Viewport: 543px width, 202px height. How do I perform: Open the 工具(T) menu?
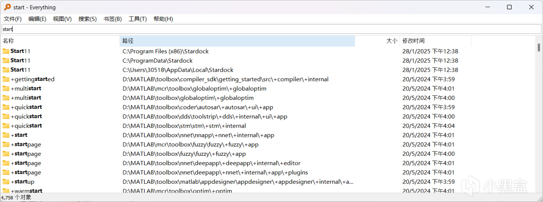pyautogui.click(x=137, y=19)
